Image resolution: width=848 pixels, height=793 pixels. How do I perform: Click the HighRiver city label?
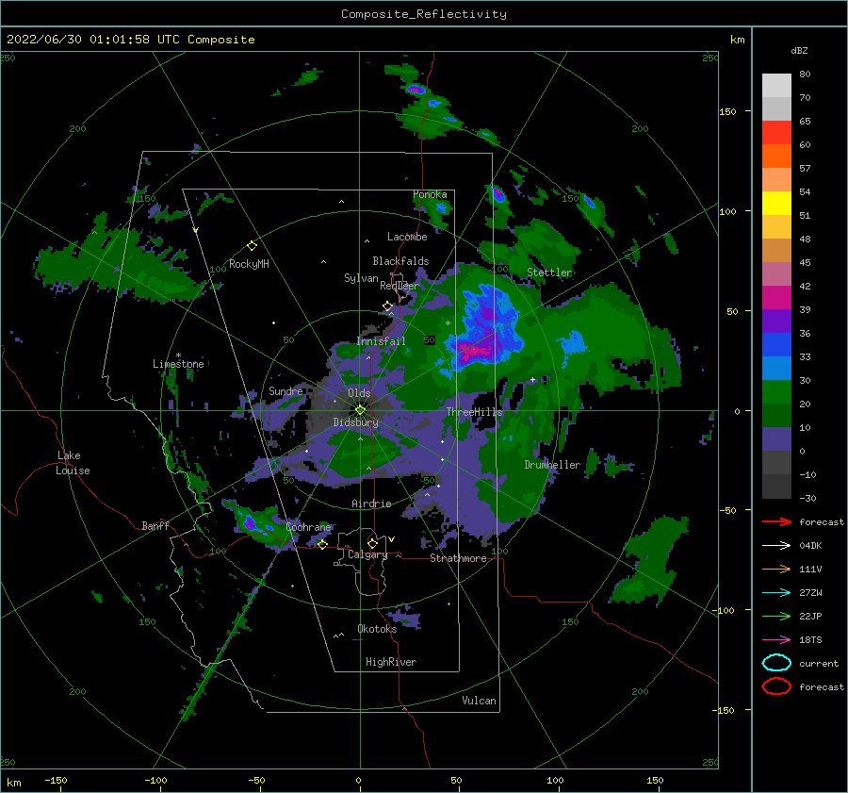pos(391,662)
